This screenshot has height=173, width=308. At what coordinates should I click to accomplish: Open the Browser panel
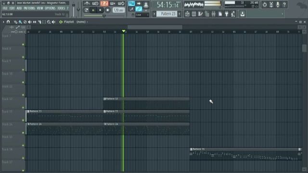coord(207,14)
